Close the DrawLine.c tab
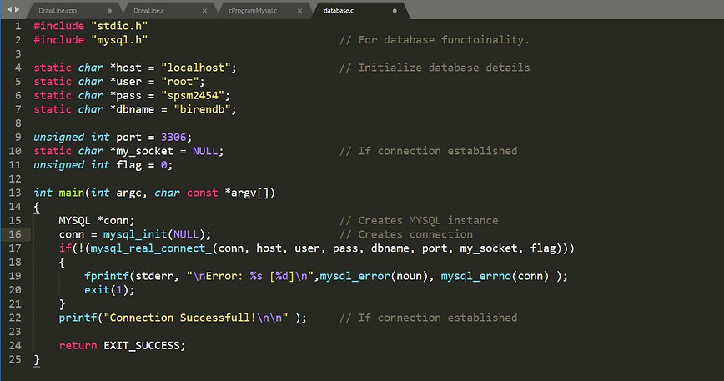724x381 pixels. (204, 11)
